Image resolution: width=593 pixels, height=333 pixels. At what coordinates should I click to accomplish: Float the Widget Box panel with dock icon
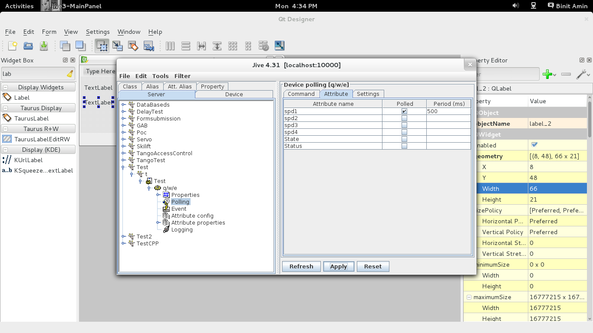[65, 60]
